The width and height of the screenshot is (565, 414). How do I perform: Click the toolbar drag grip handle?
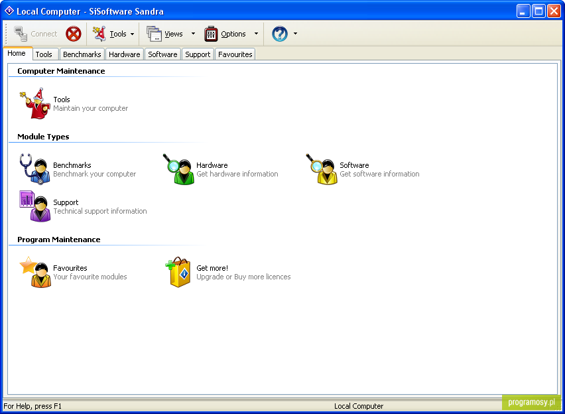click(x=6, y=34)
